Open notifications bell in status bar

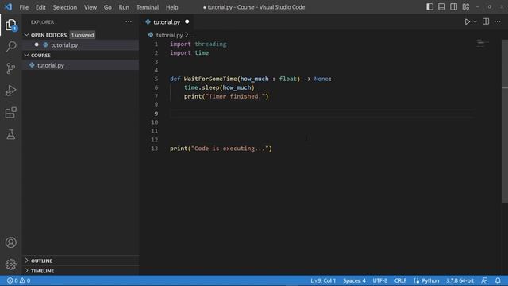tap(498, 280)
